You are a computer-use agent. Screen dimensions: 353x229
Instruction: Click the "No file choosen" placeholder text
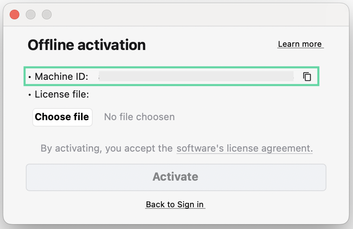coord(139,117)
